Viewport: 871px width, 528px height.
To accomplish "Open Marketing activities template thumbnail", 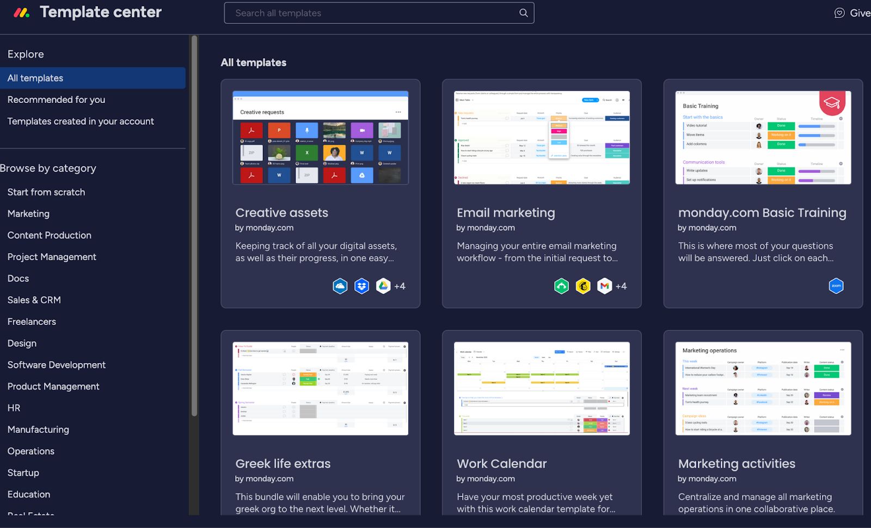I will click(x=763, y=389).
